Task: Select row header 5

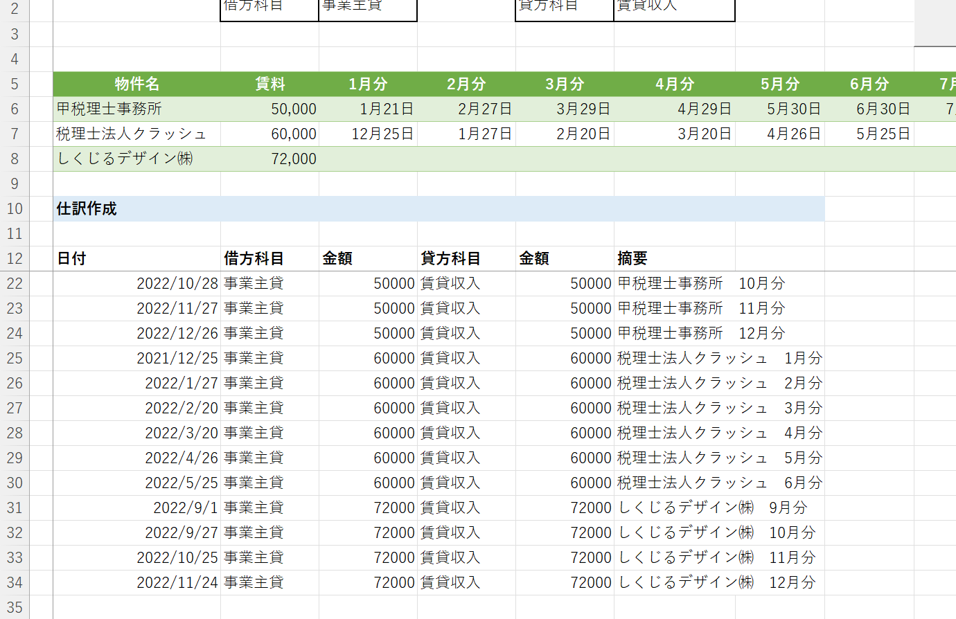Action: (x=15, y=84)
